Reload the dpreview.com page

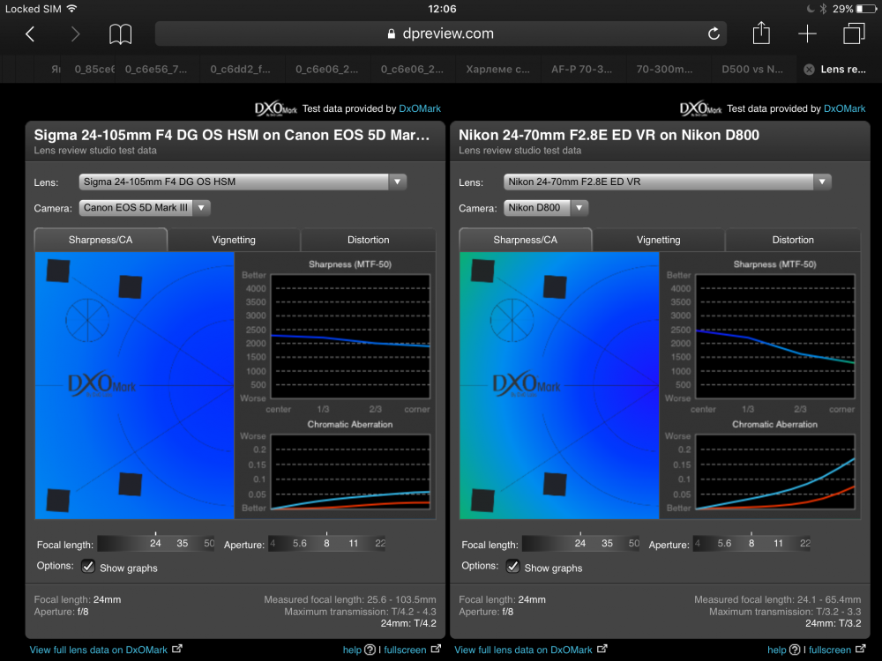(714, 33)
